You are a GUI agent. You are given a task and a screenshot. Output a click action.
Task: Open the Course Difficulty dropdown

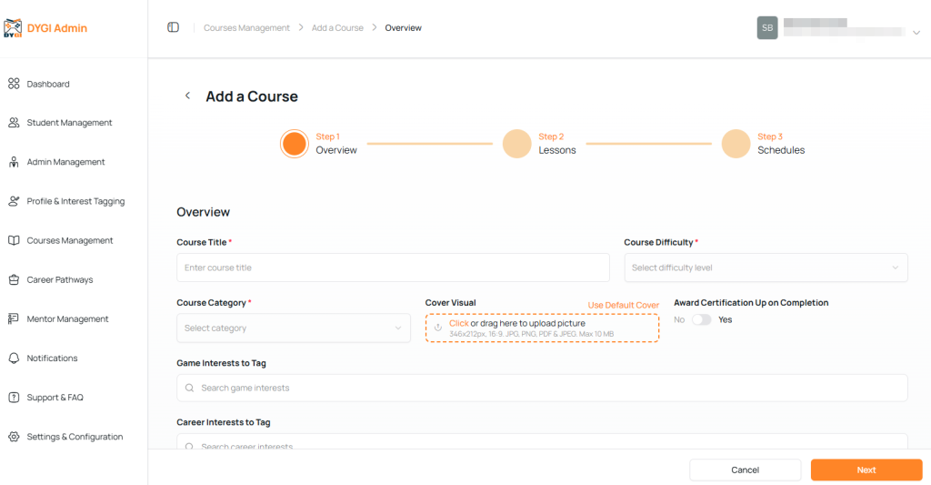(766, 268)
